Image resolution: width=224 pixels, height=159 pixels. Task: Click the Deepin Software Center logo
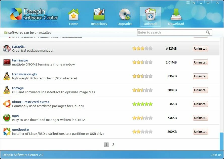point(34,14)
